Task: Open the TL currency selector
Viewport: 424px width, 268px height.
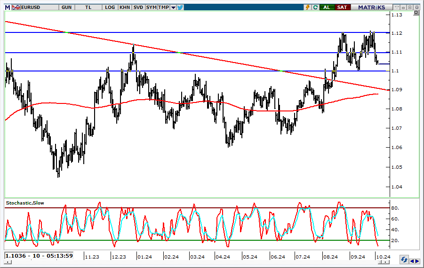Action: click(x=88, y=7)
